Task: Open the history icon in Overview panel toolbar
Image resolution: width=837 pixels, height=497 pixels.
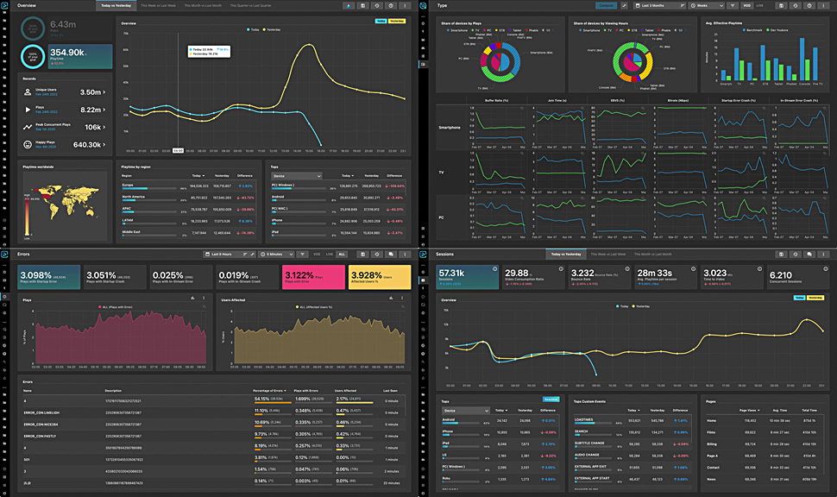Action: (x=377, y=5)
